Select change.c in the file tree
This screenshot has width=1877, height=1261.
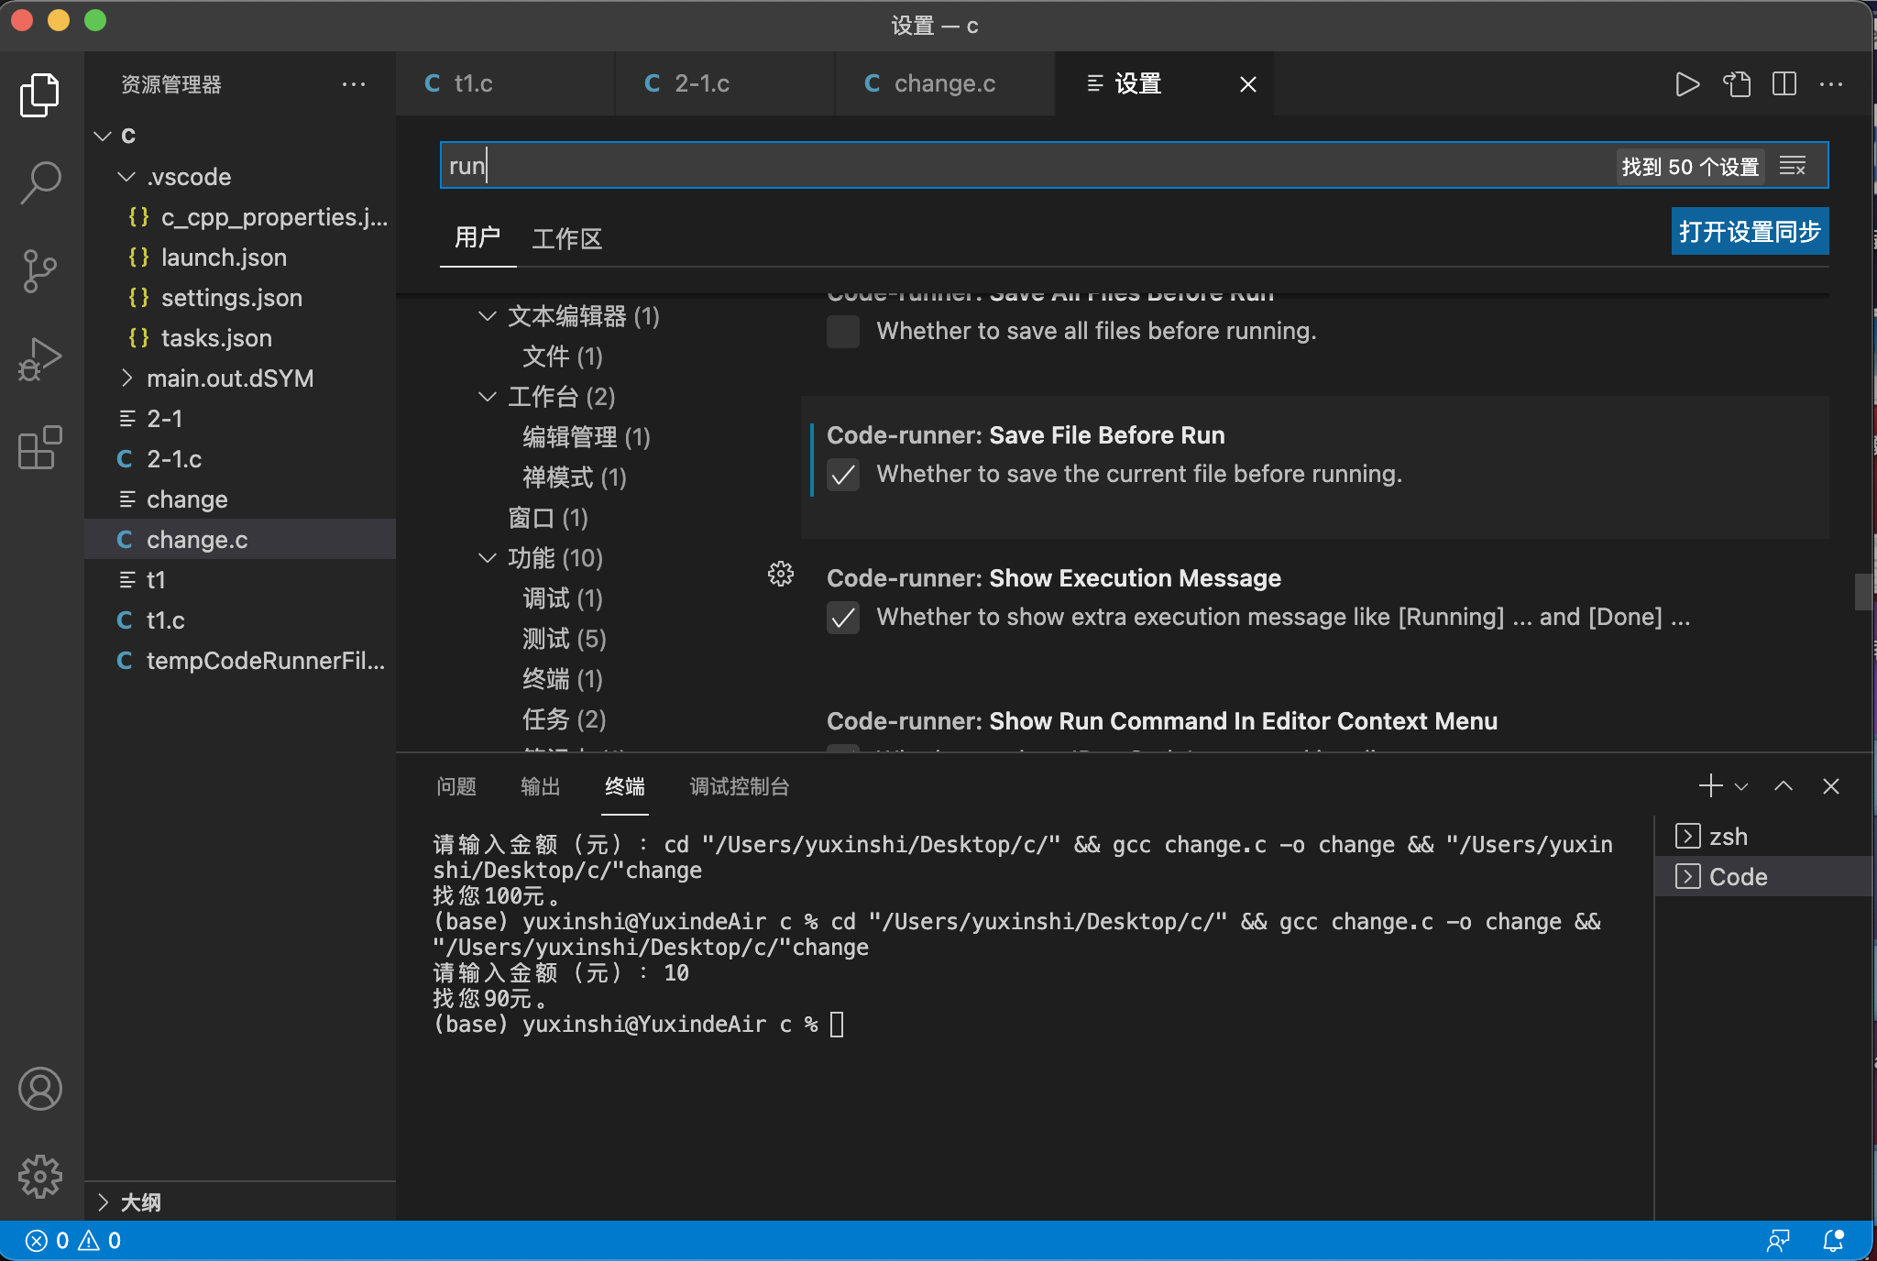coord(240,539)
